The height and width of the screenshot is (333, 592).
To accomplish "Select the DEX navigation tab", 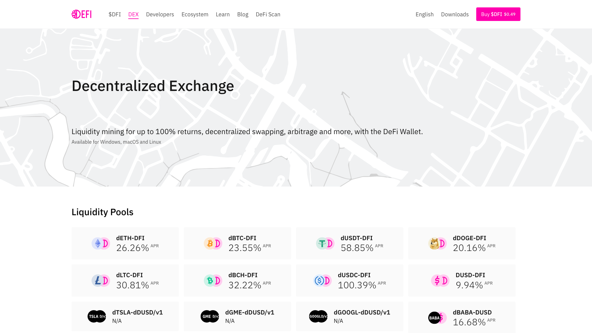I will [134, 14].
